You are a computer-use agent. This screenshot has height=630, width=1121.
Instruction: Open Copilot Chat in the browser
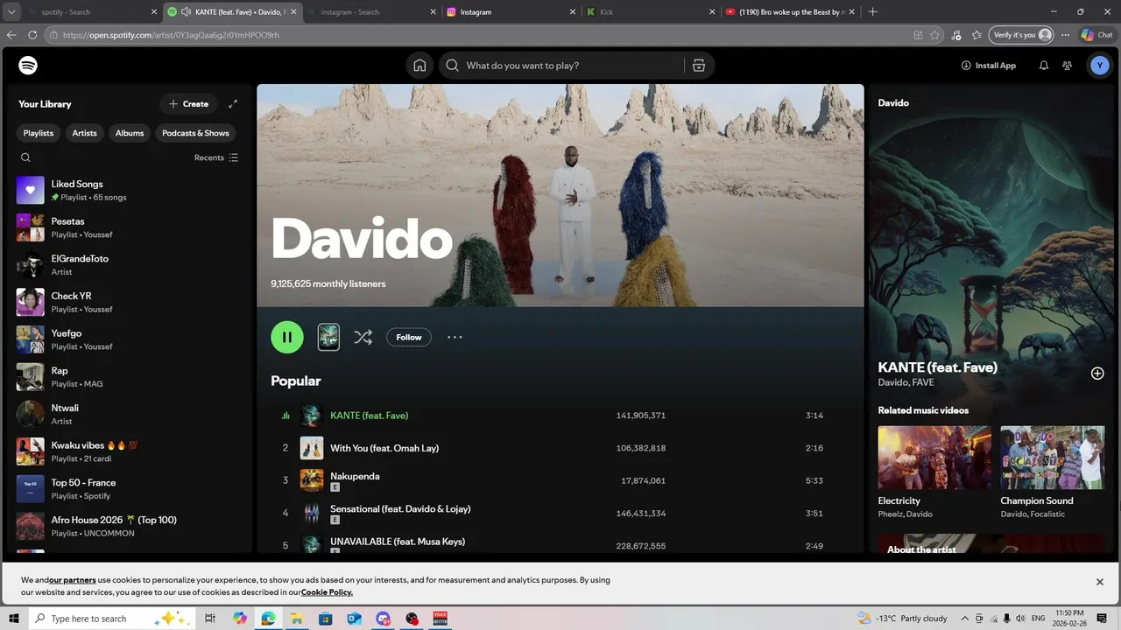click(1096, 35)
